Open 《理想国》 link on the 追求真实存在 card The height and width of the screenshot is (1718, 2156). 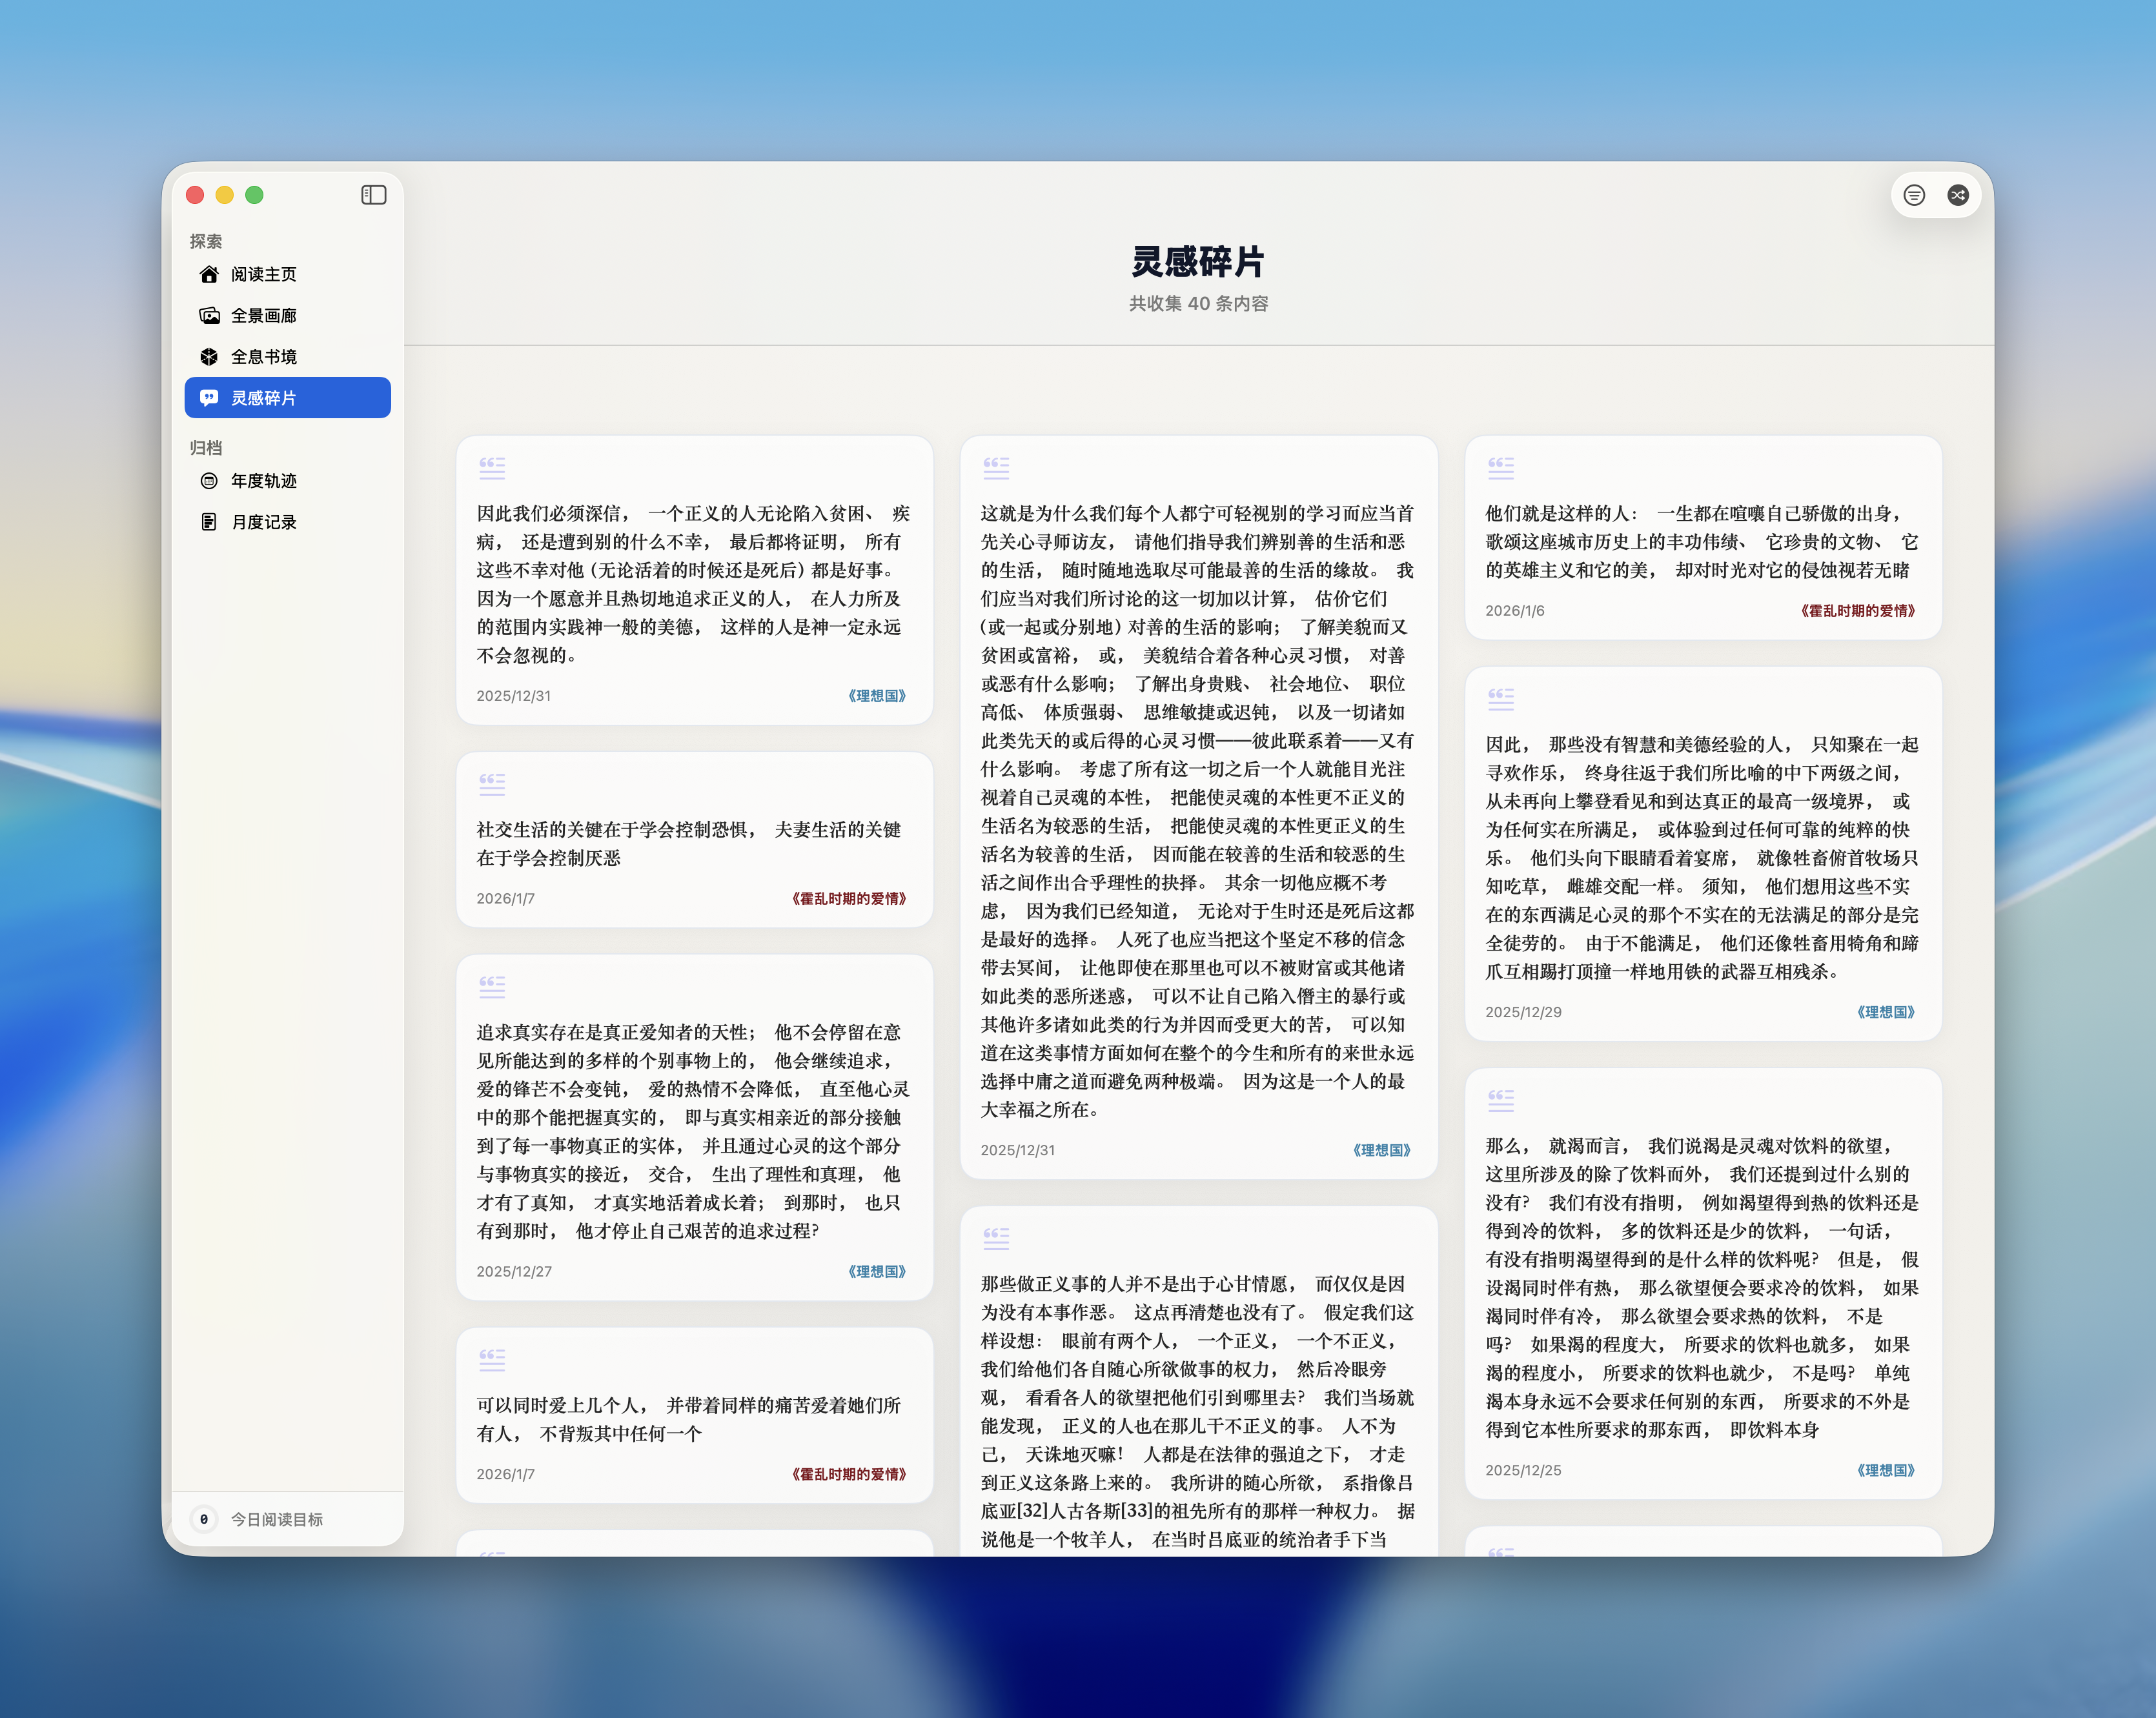[877, 1272]
